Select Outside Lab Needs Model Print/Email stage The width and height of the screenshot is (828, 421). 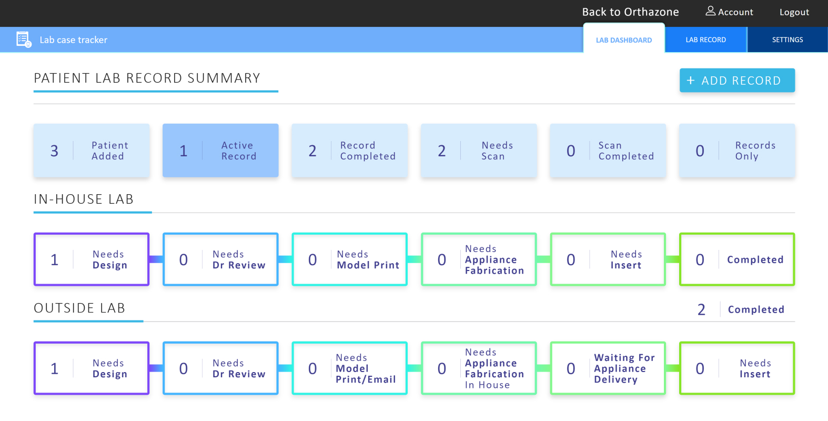[349, 368]
